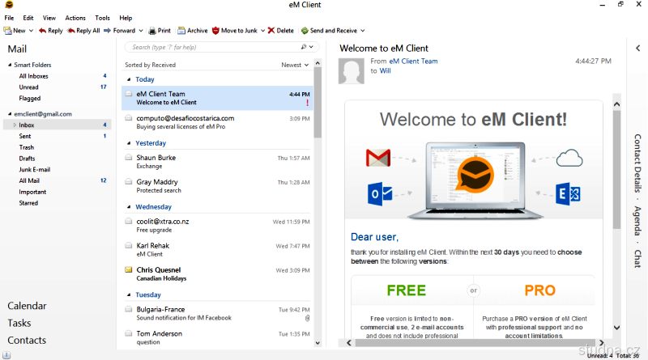Click the email preview horizontal scrollbar
The width and height of the screenshot is (648, 360).
pos(475,343)
